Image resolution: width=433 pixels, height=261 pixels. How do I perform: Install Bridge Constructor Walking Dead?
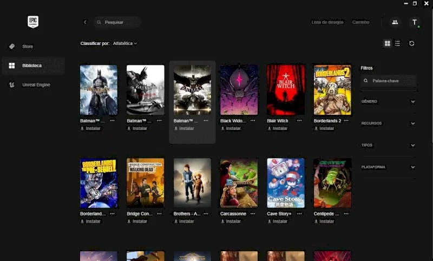(137, 221)
